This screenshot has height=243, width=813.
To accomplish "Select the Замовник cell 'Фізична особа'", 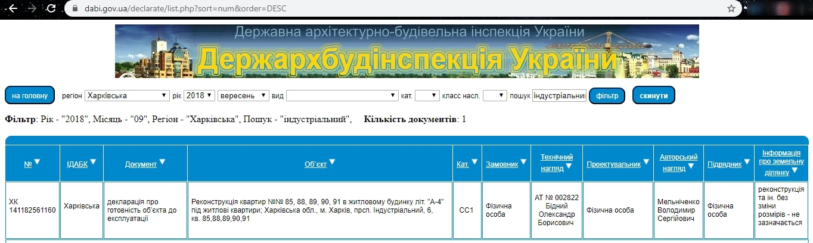I will (505, 210).
